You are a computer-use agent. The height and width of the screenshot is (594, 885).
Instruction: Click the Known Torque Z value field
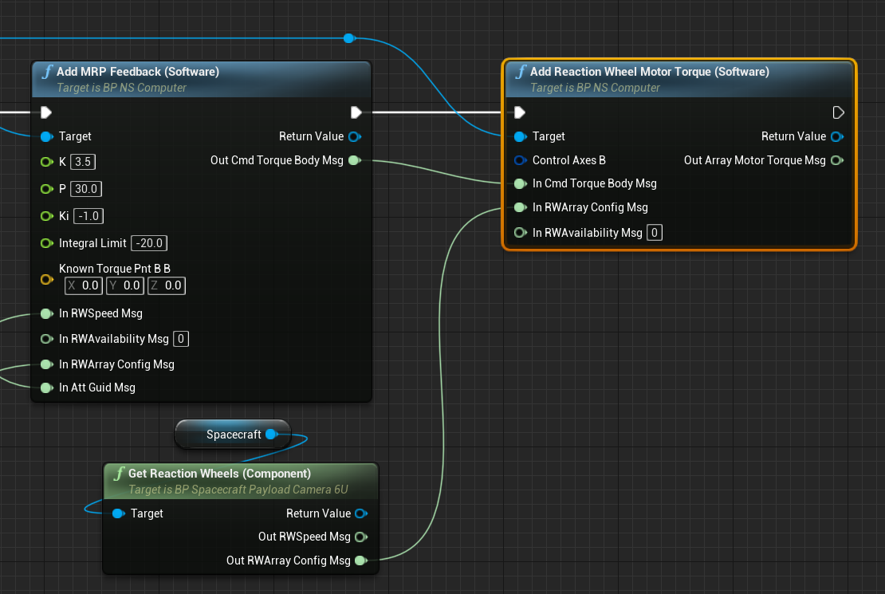click(x=167, y=285)
